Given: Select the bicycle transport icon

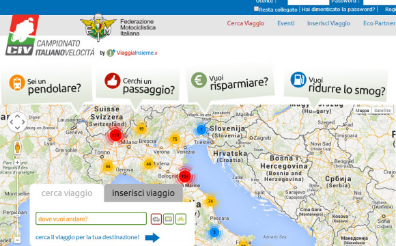Looking at the screenshot, I should click(x=180, y=219).
